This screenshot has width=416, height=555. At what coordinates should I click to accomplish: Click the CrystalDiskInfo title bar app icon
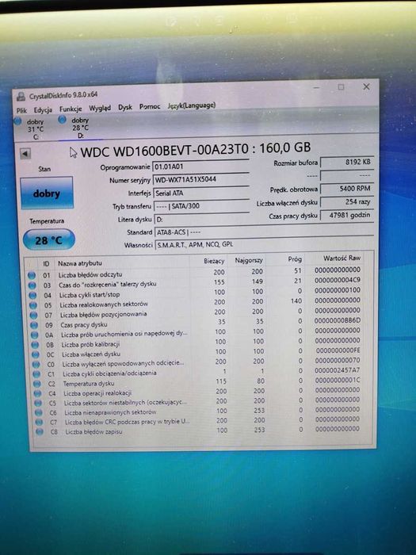[21, 97]
